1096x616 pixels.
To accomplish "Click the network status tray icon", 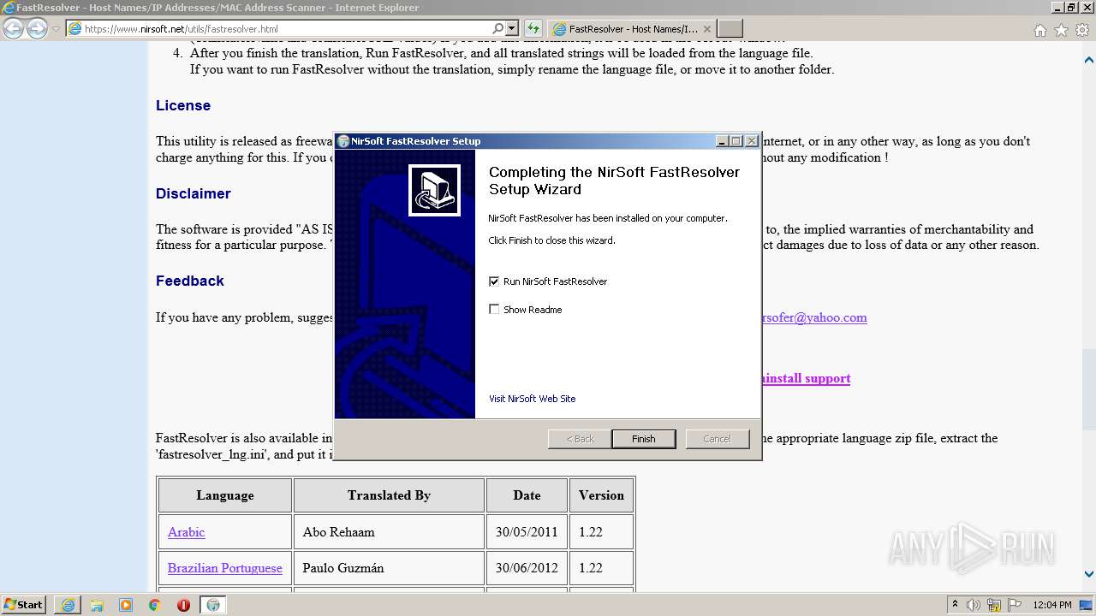I will click(996, 605).
